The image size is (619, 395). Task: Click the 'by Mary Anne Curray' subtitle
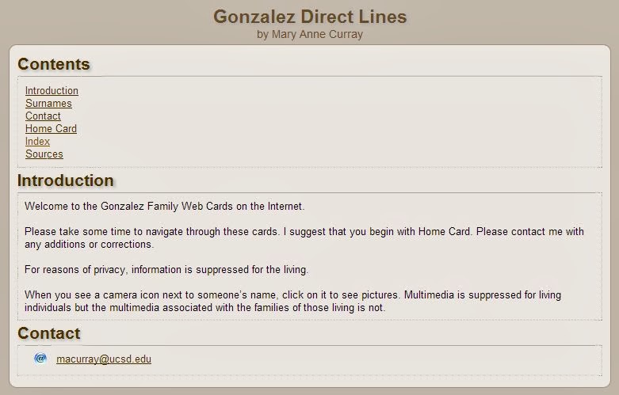point(310,34)
